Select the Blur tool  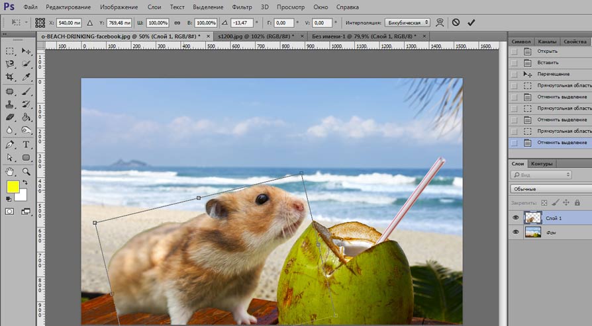pyautogui.click(x=10, y=130)
